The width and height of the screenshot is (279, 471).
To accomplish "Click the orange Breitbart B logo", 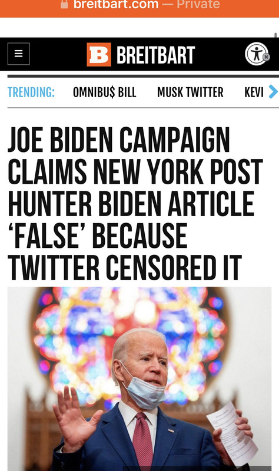I will pos(99,54).
